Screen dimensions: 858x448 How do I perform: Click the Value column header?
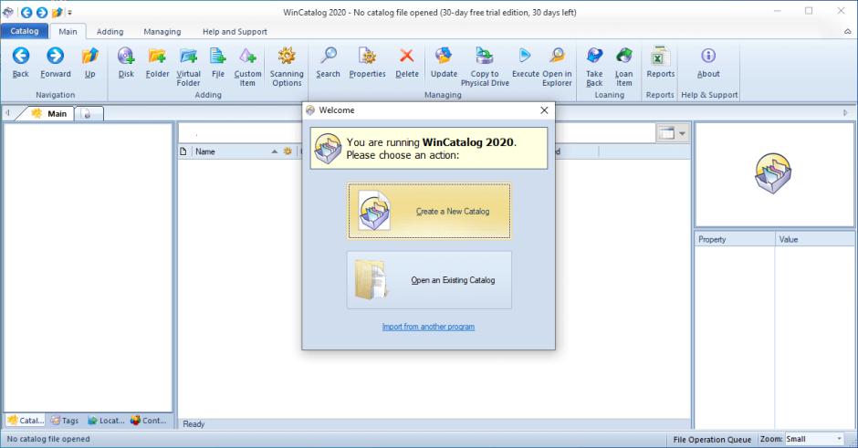(815, 240)
